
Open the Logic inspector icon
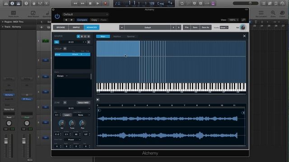coord(12,3)
